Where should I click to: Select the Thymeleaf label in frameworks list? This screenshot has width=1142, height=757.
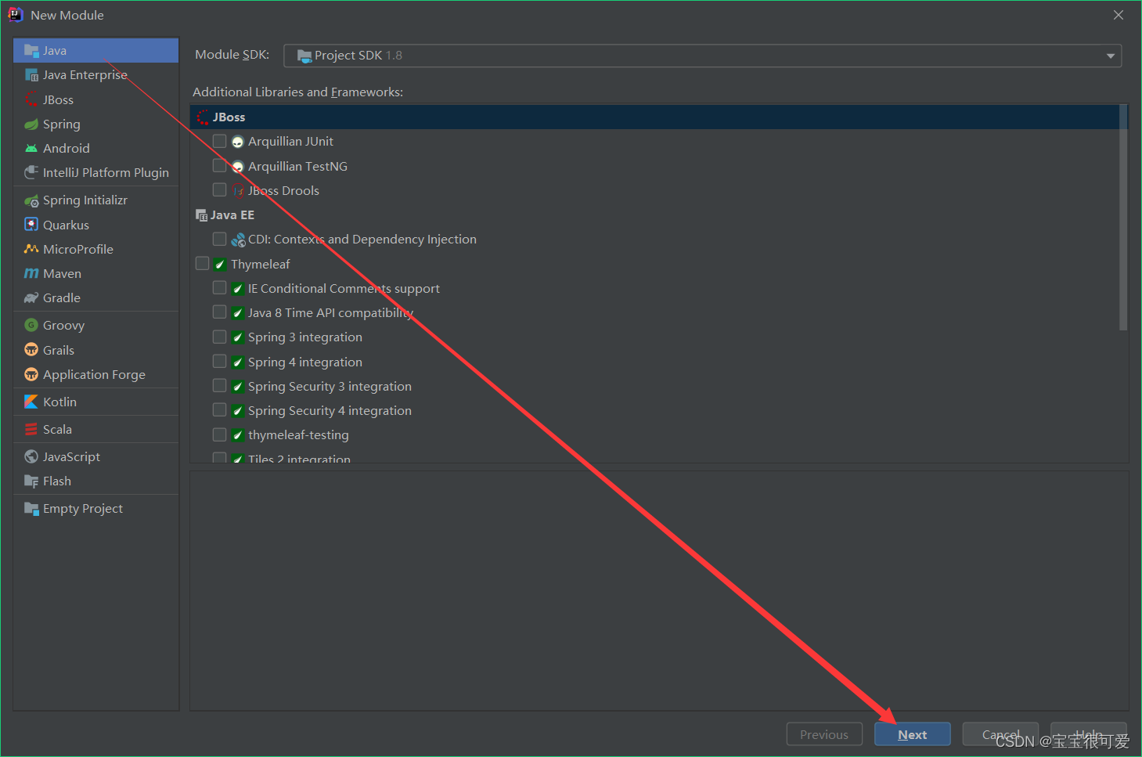pos(261,264)
